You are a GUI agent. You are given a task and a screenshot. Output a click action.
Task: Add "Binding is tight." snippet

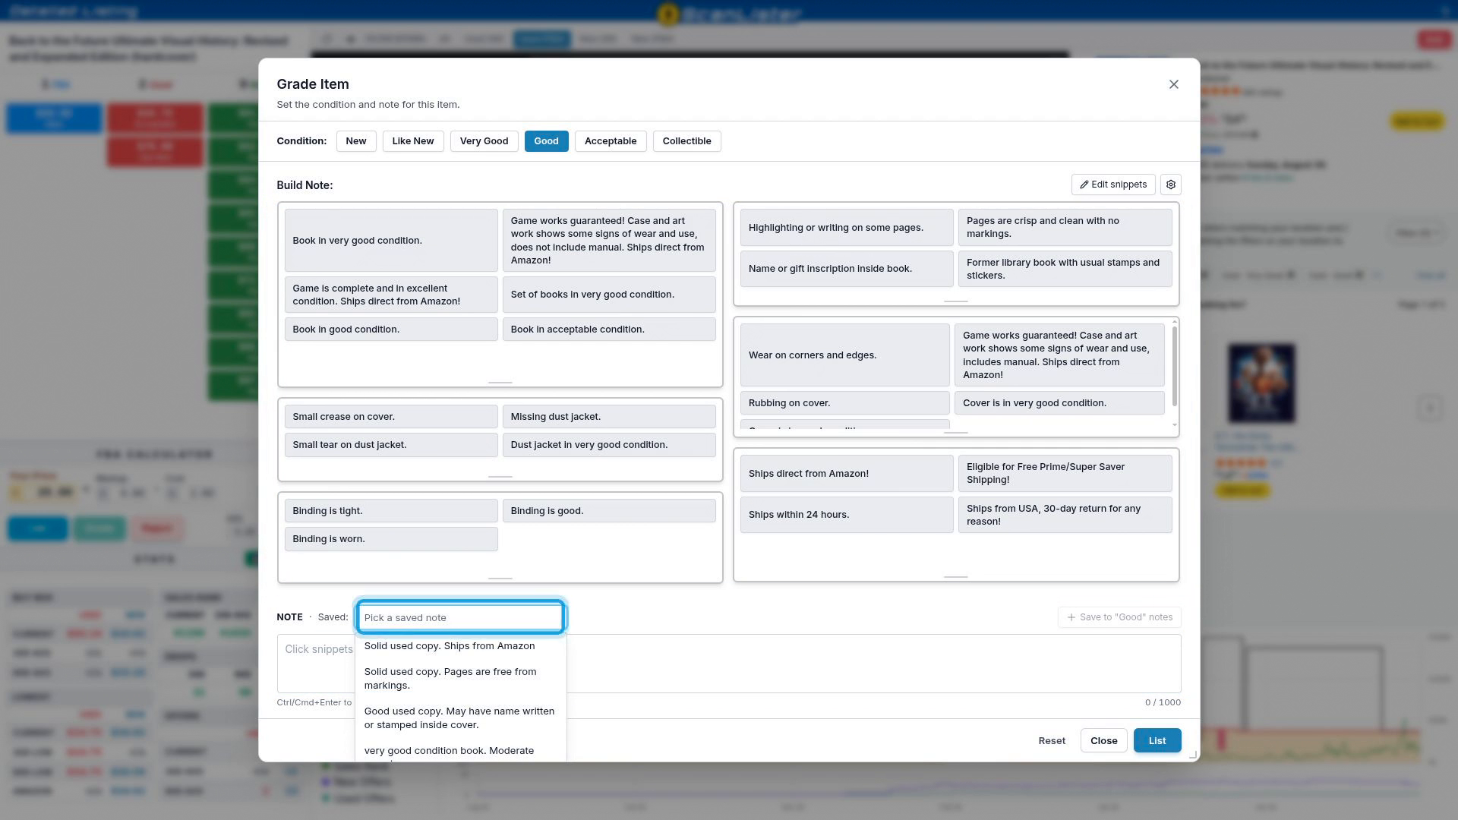tap(391, 511)
